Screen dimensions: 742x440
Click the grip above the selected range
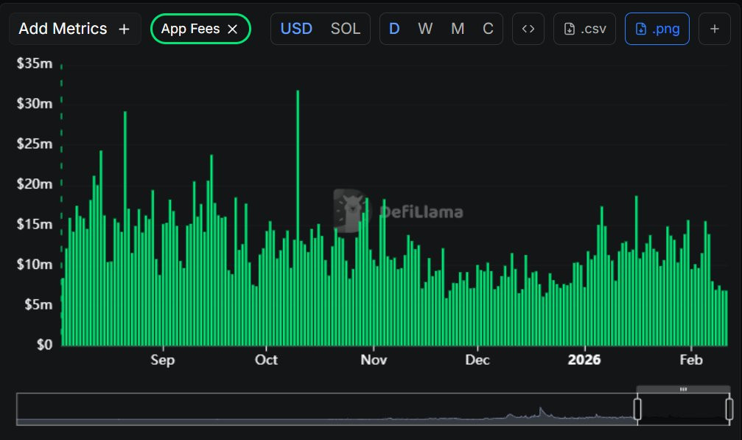(x=683, y=389)
